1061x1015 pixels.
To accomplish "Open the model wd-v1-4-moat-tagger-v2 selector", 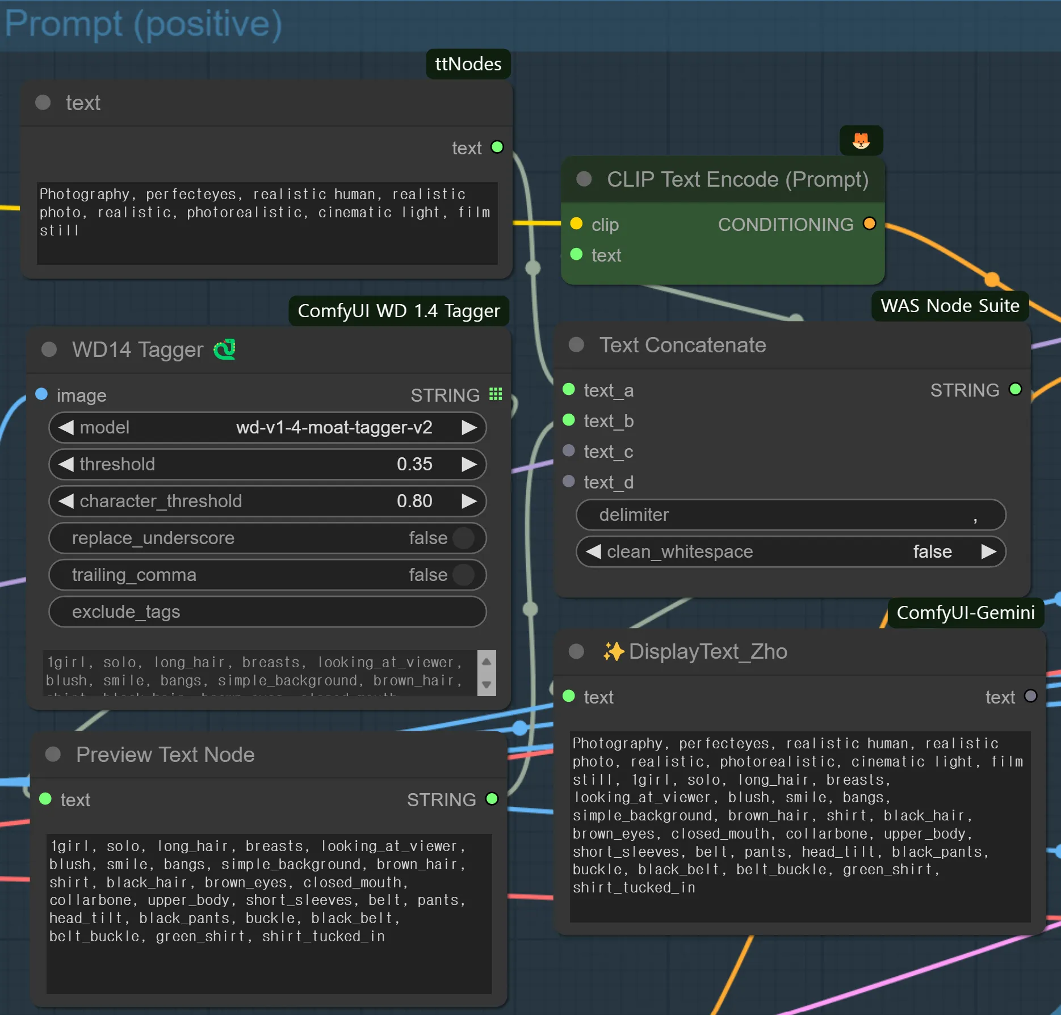I will (334, 427).
